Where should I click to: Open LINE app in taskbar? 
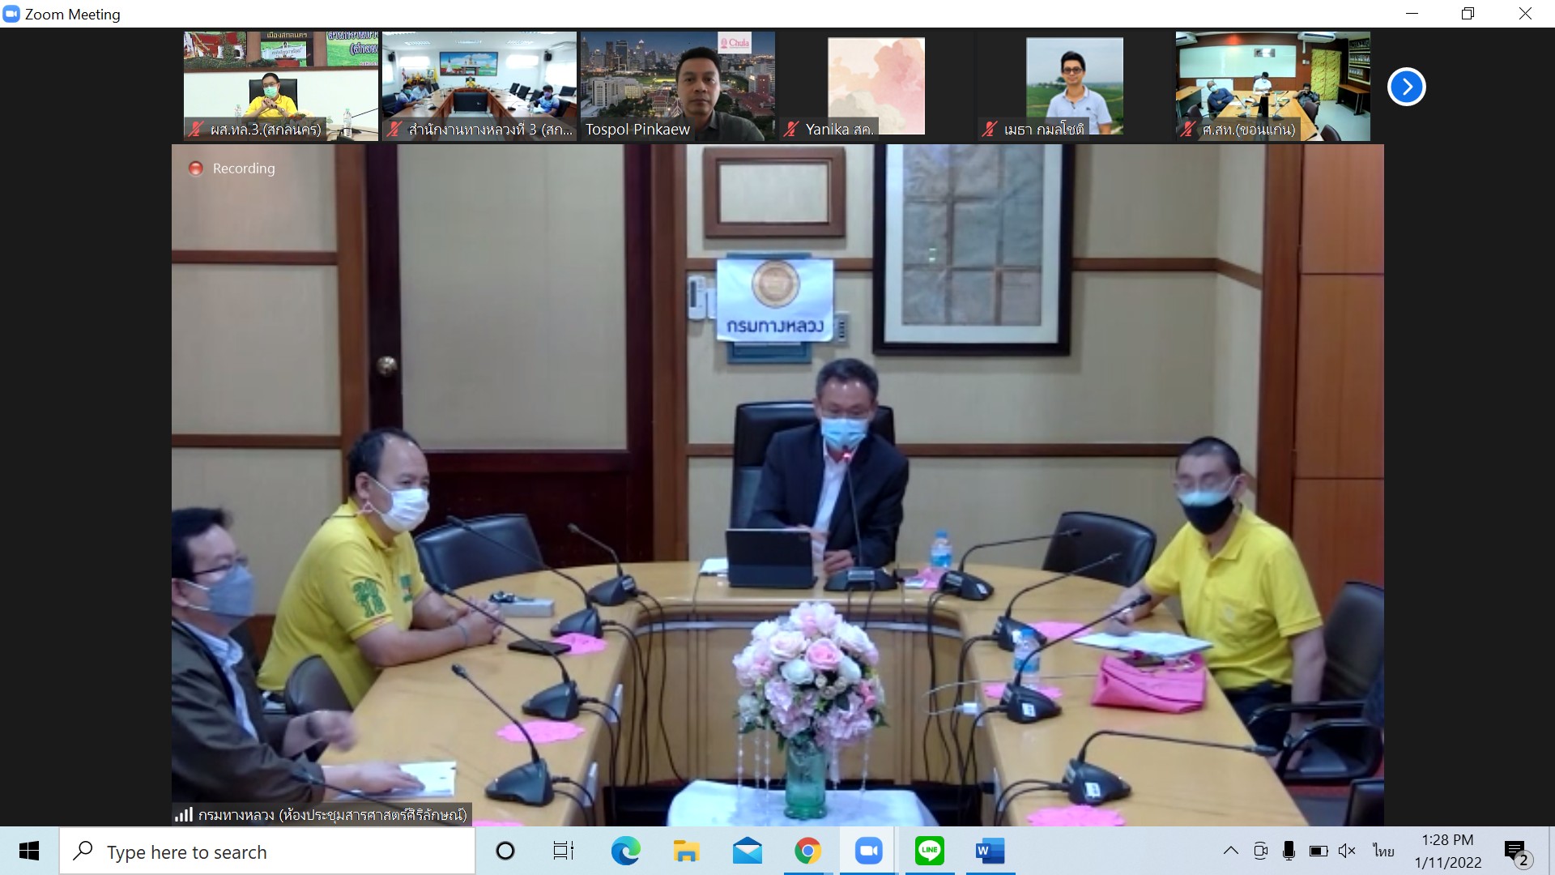929,851
